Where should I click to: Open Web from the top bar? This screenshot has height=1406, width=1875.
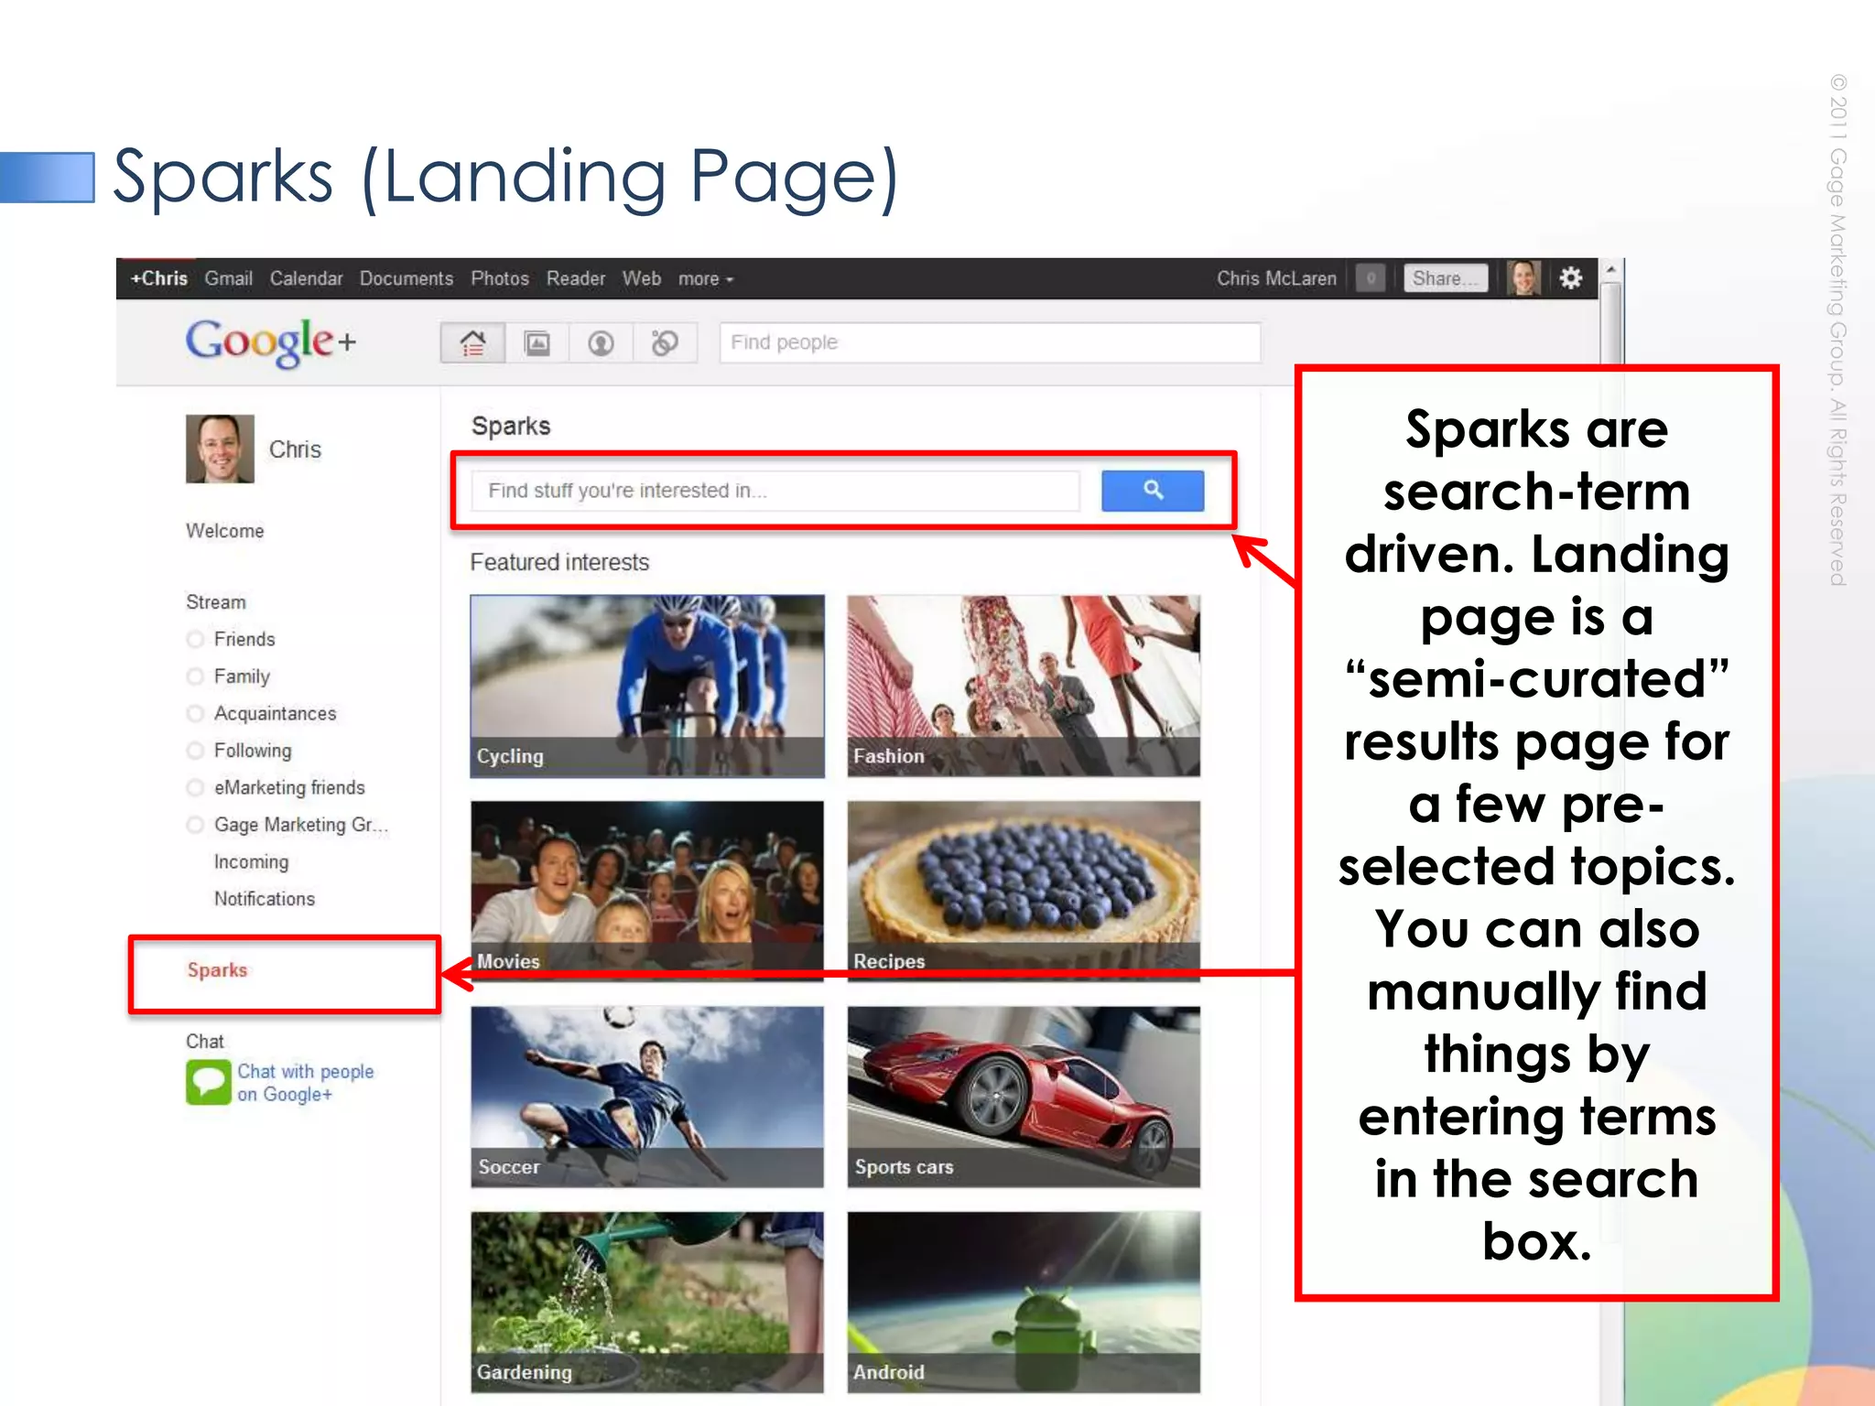point(642,278)
